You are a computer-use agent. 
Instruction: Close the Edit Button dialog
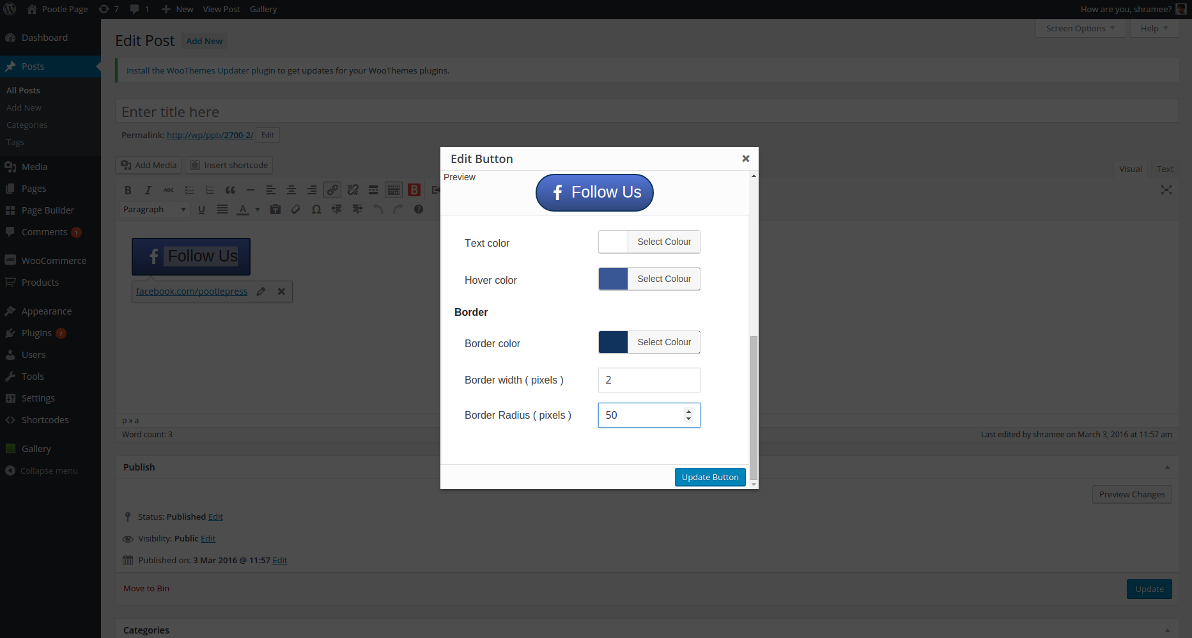click(x=745, y=159)
